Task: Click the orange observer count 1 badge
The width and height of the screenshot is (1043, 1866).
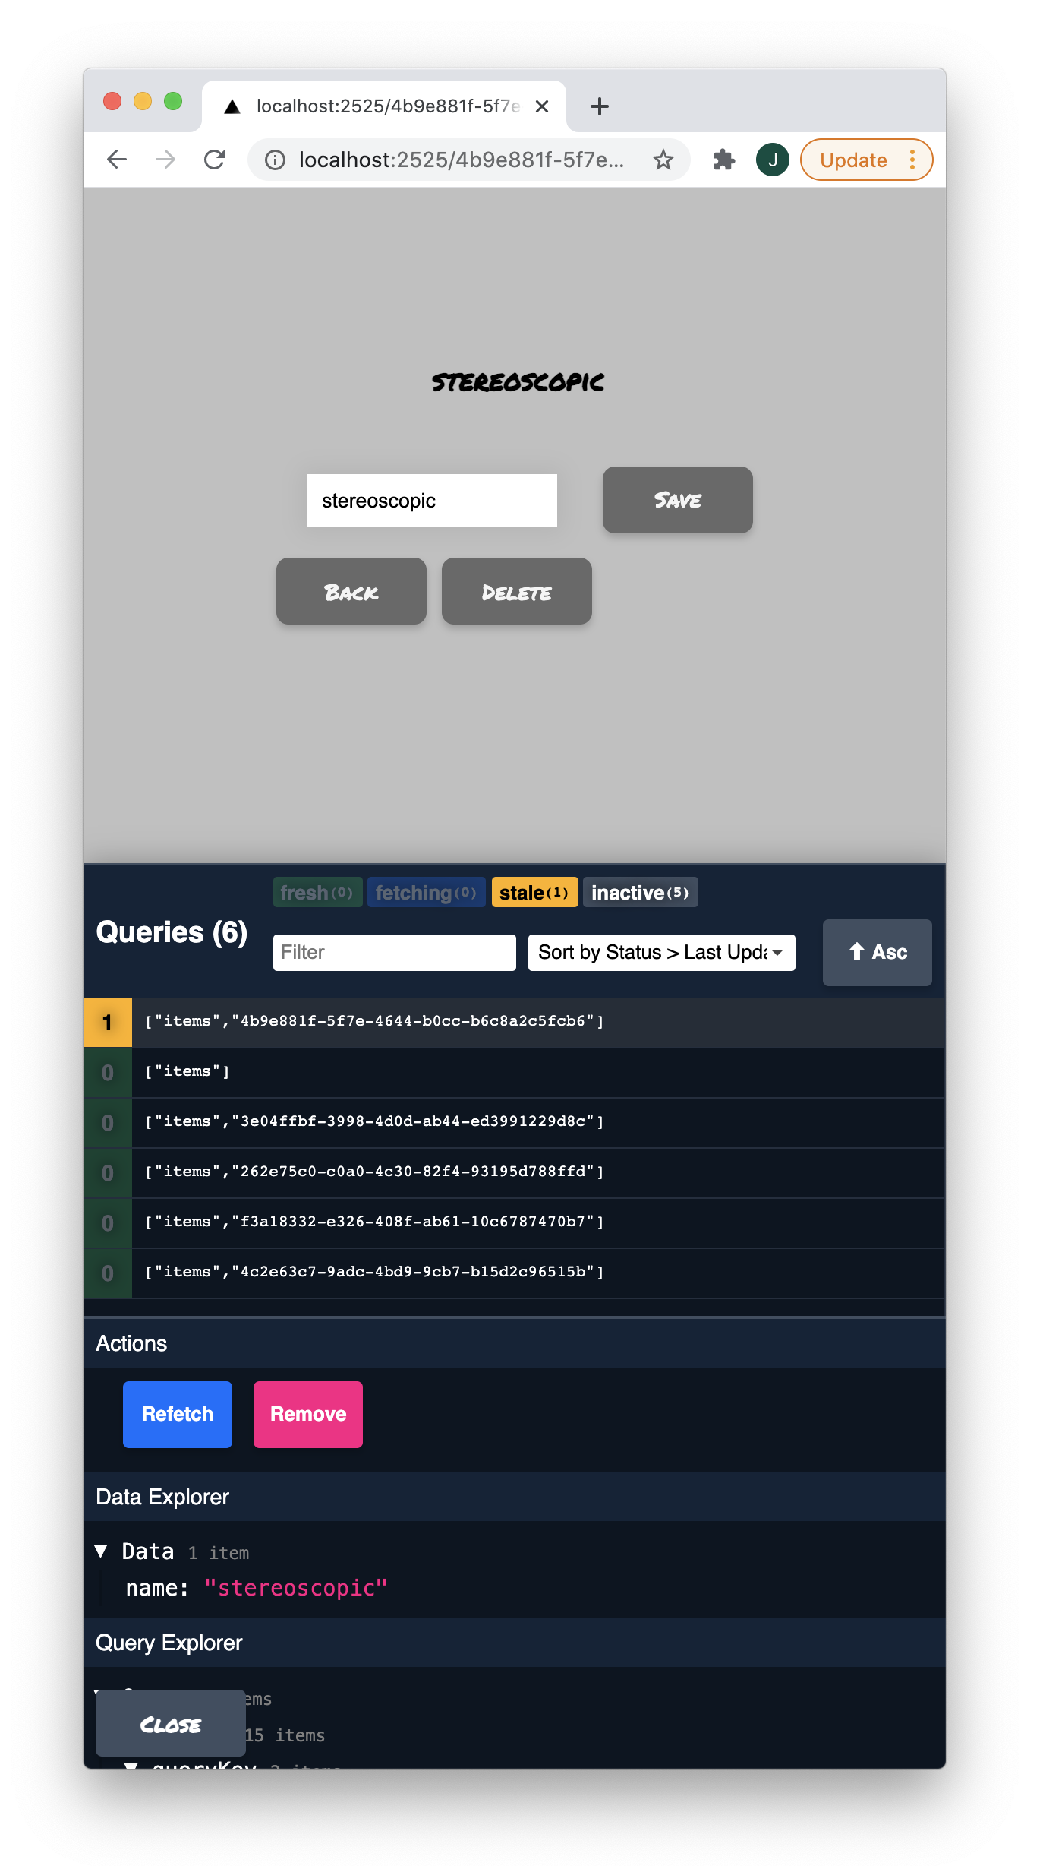Action: tap(108, 1023)
